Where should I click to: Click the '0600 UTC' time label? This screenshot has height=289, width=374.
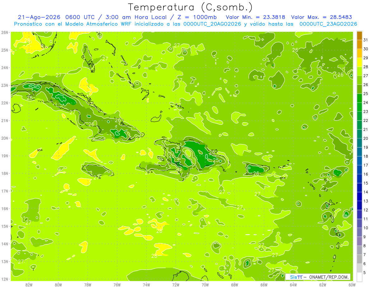point(80,17)
